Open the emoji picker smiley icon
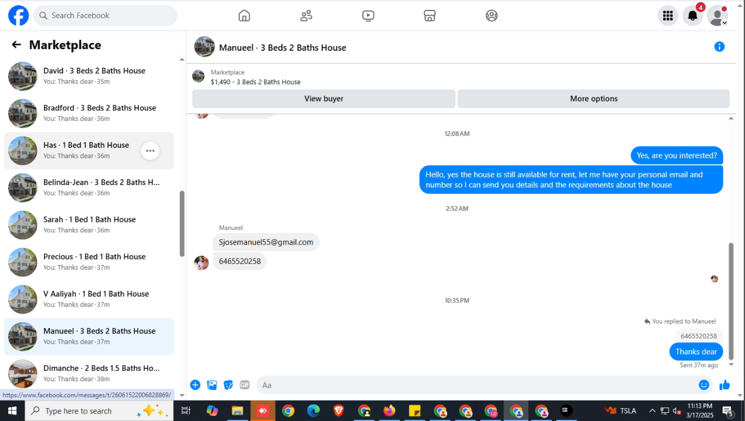The width and height of the screenshot is (745, 421). tap(704, 385)
